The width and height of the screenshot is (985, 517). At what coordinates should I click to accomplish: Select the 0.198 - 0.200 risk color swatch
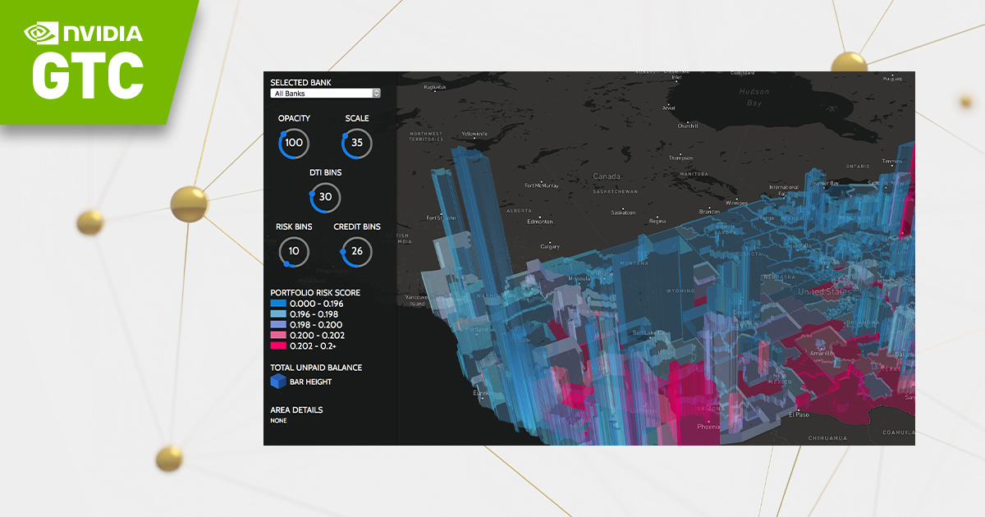pyautogui.click(x=277, y=325)
